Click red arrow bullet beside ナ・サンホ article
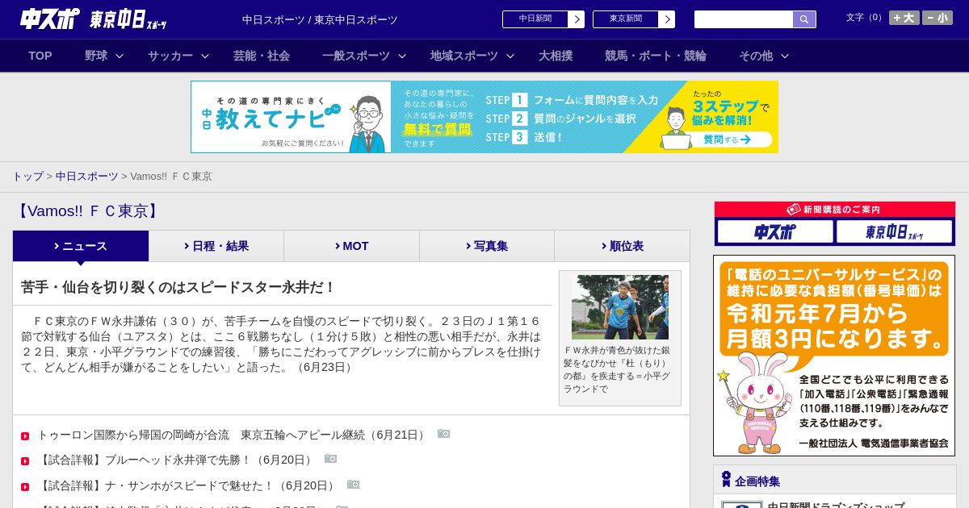 click(25, 487)
